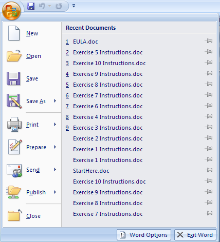Pin EULA.doc to the recent list
The width and height of the screenshot is (220, 242).
(209, 41)
